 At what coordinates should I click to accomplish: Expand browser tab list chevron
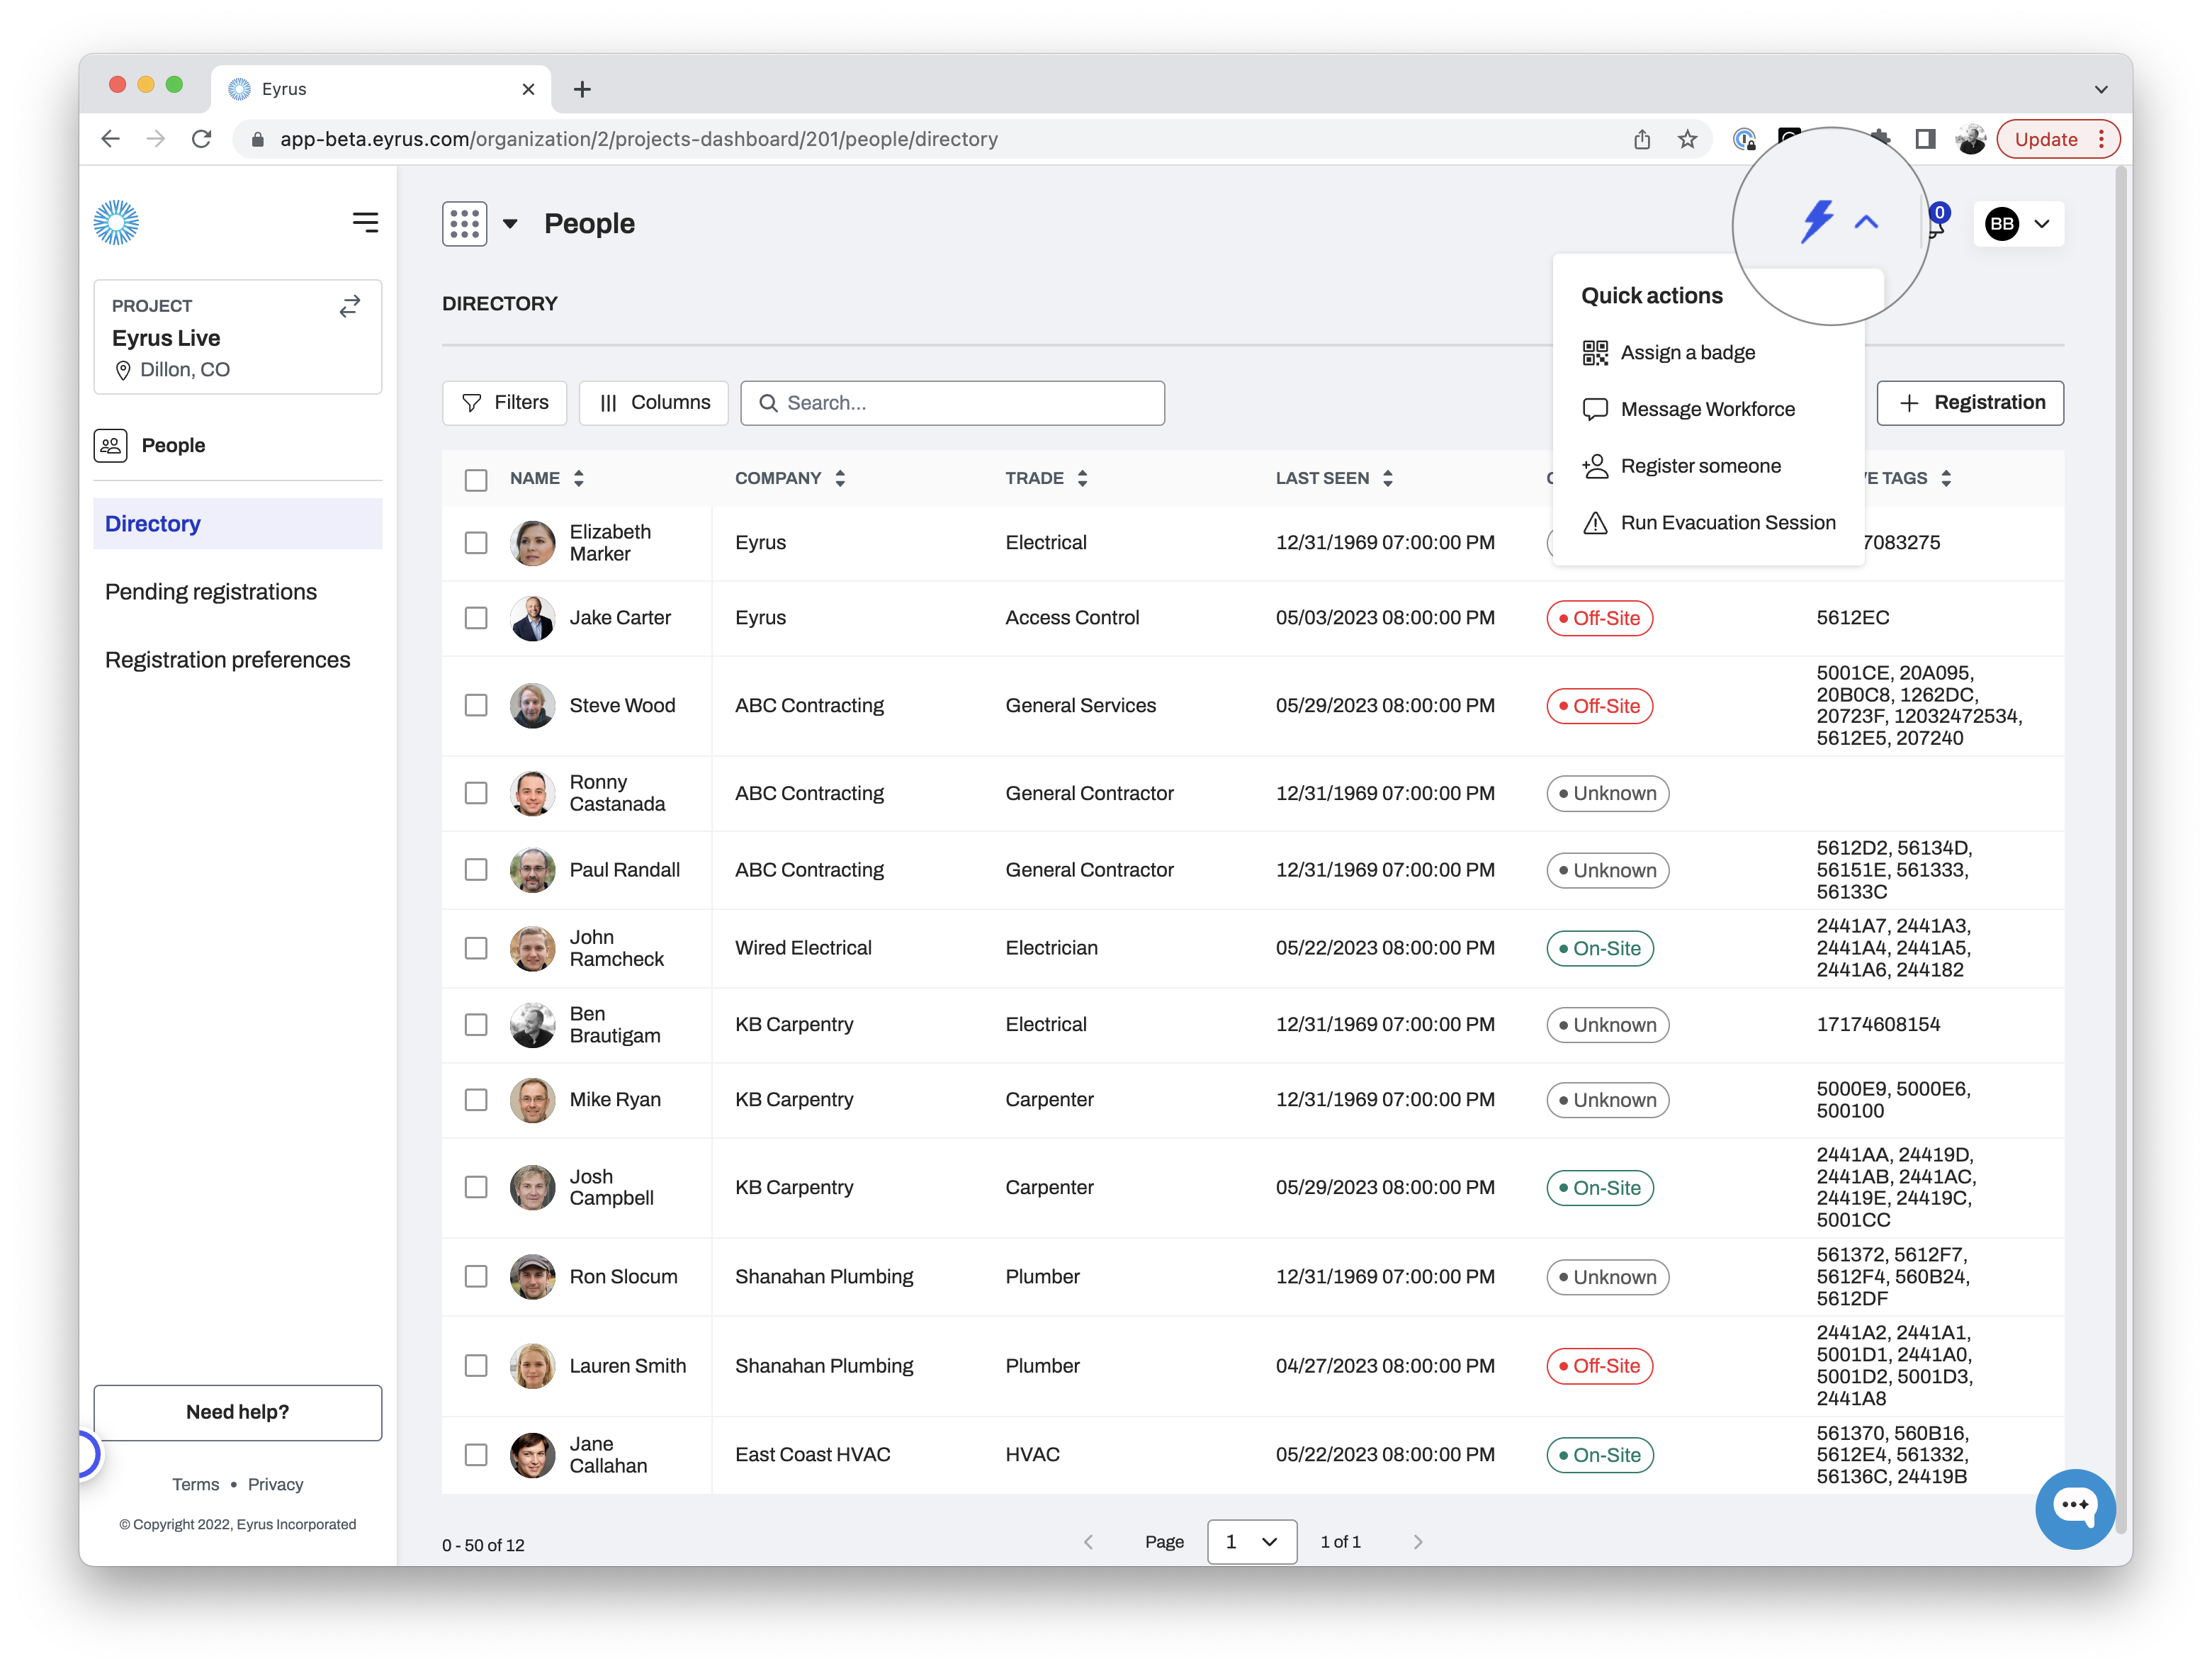point(2100,89)
